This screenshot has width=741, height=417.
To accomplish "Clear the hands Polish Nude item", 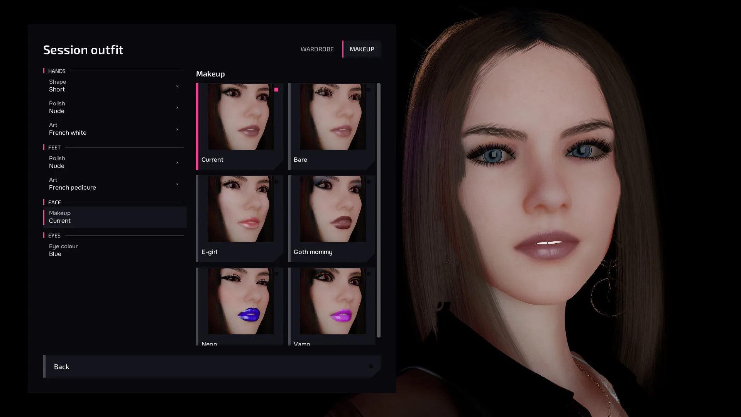I will pyautogui.click(x=178, y=108).
